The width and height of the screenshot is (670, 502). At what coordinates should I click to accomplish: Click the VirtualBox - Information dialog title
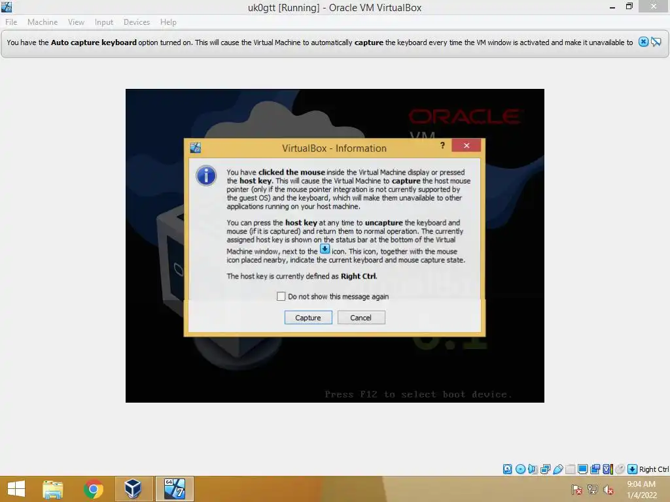pyautogui.click(x=334, y=148)
